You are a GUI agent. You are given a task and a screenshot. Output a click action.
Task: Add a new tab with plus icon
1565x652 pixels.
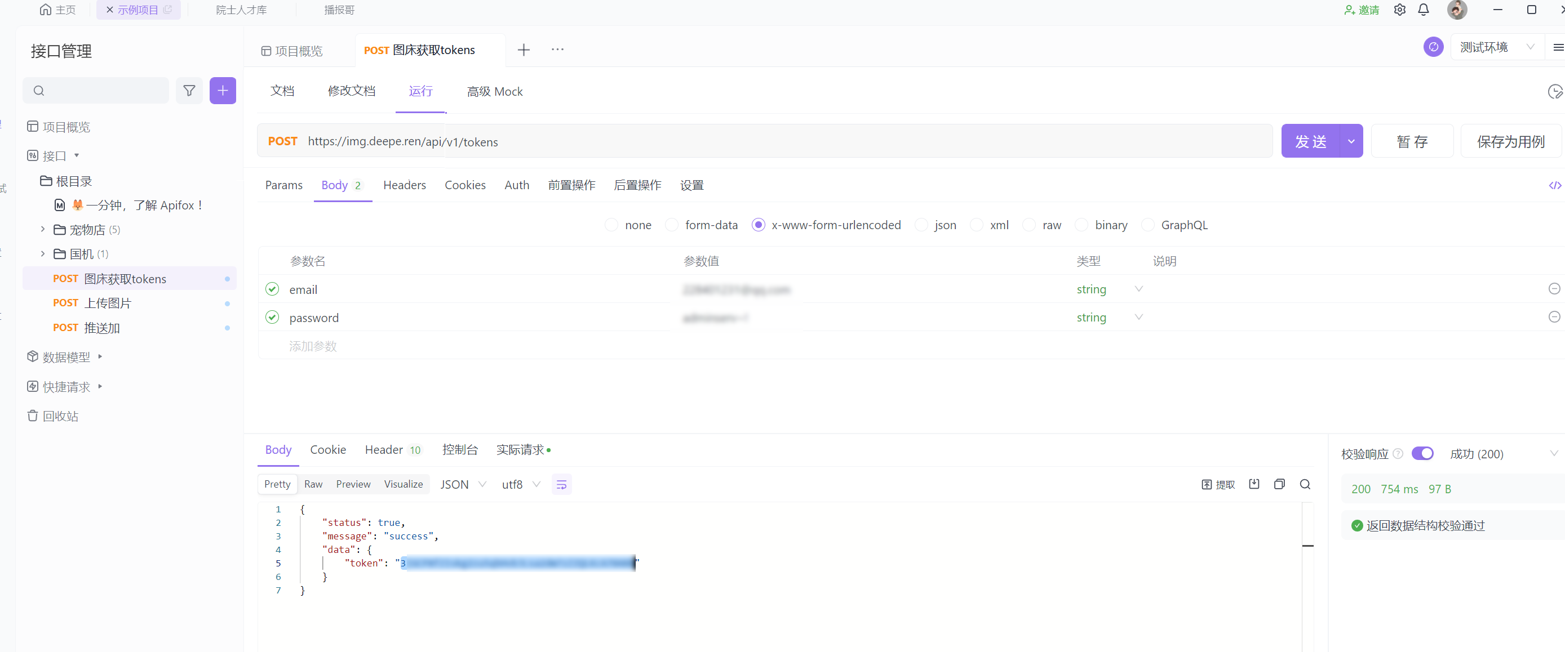tap(524, 50)
